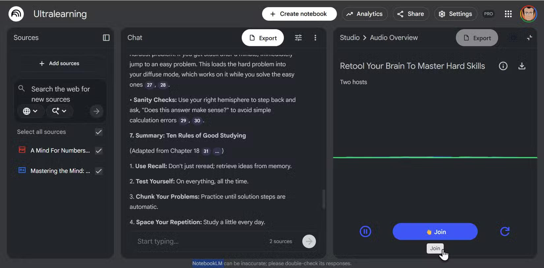
Task: Expand the collapsed citations ellipsis chip
Action: [217, 151]
